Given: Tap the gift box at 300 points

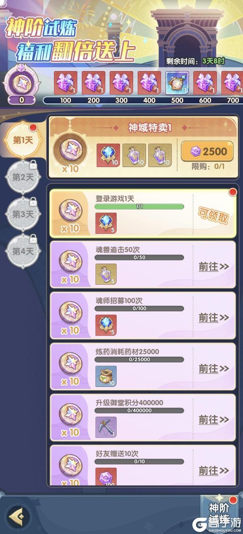Looking at the screenshot, I should [122, 83].
